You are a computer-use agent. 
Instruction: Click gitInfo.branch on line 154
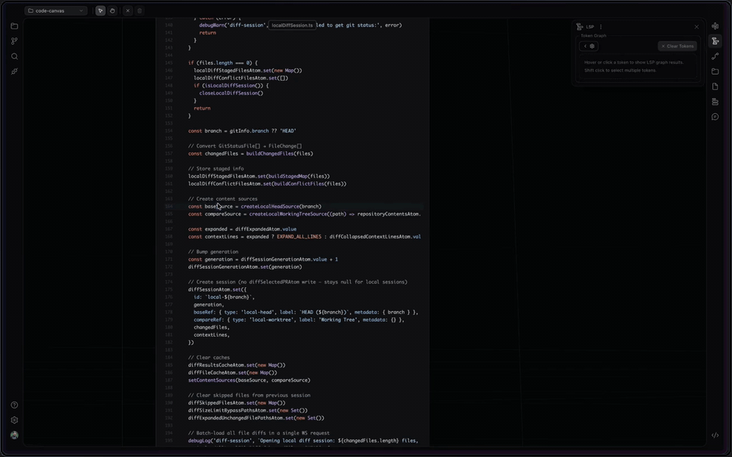[249, 131]
